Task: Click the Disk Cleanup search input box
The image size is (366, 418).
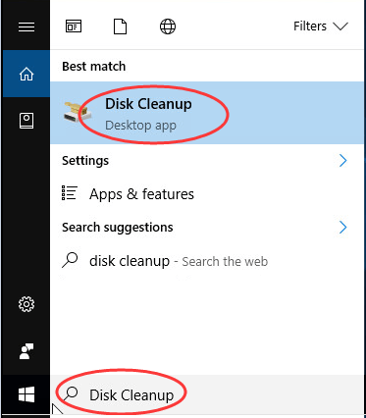Action: pyautogui.click(x=207, y=394)
